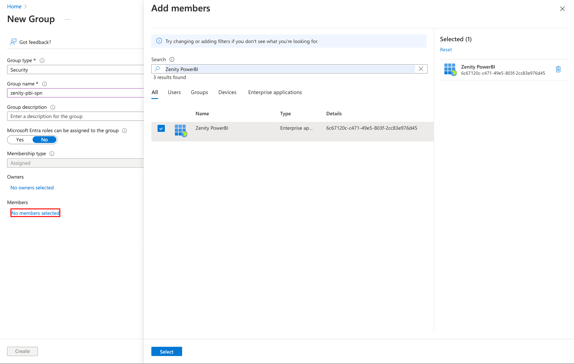The image size is (574, 364).
Task: Set Entra roles toggle to Yes
Action: (x=20, y=140)
